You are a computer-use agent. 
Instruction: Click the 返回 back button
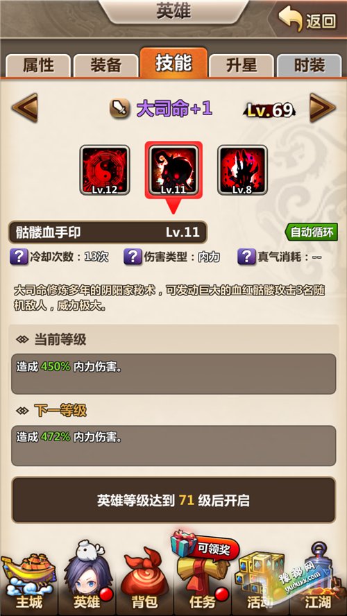(307, 19)
